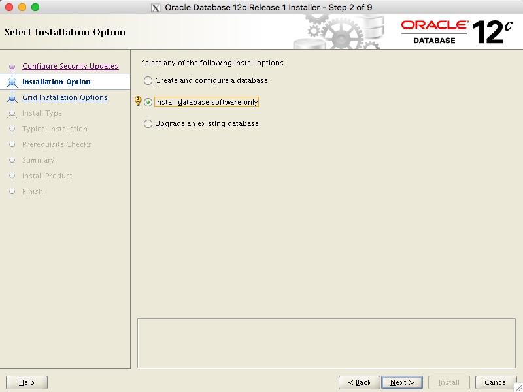Viewport: 523px width, 392px height.
Task: Click the marker beside Grid Installation Options step
Action: click(11, 97)
